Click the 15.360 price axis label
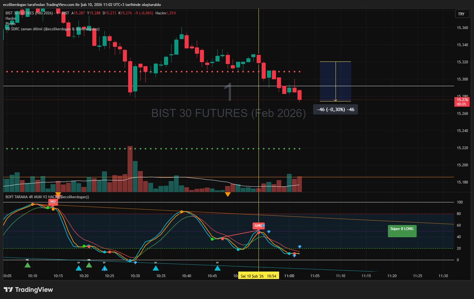Screen dimensions: 474x299 tap(462, 28)
